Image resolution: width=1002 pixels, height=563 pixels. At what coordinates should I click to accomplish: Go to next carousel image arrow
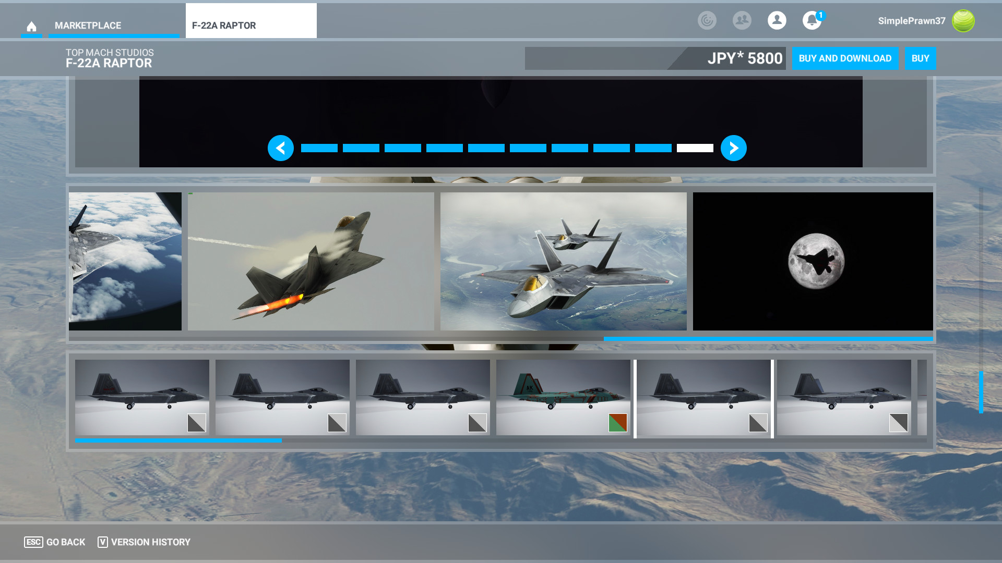[733, 148]
